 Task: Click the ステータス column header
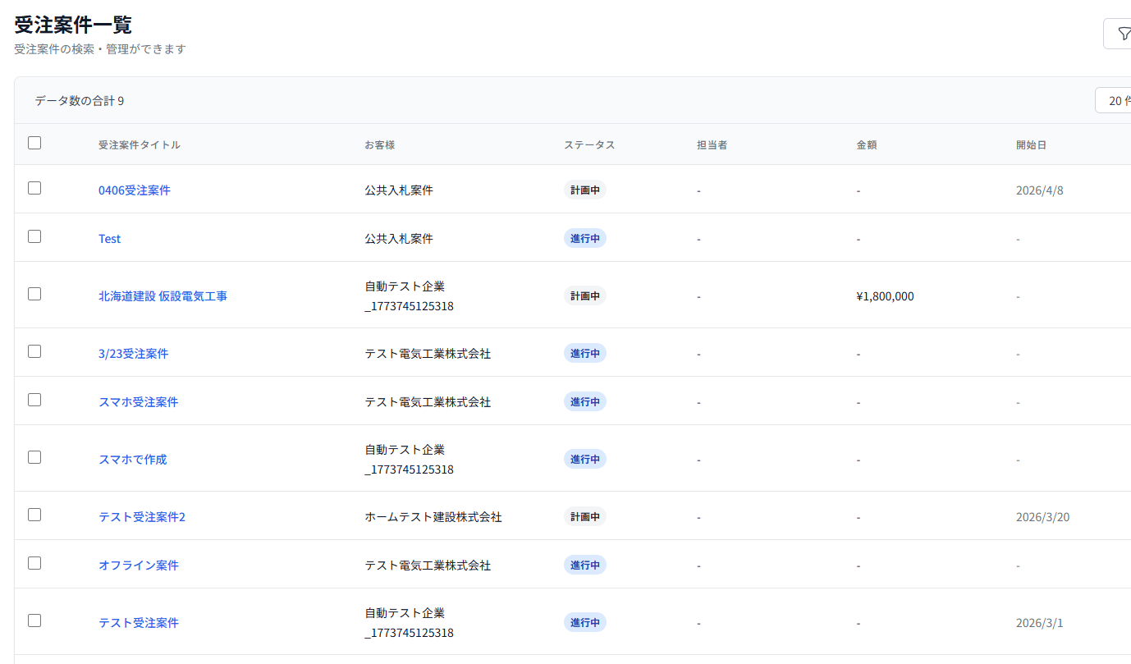[x=588, y=145]
